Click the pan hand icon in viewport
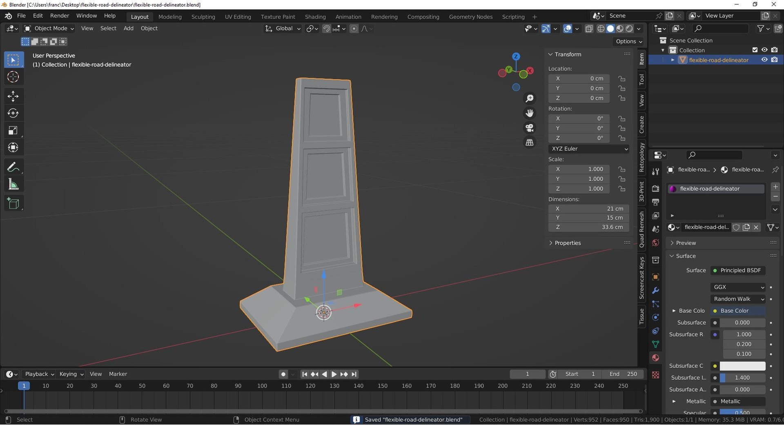 click(530, 113)
